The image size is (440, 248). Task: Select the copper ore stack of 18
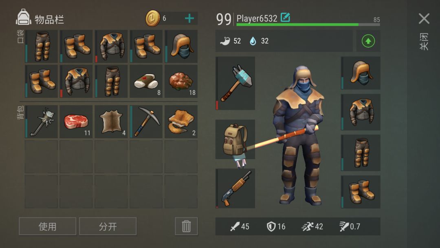coord(181,81)
